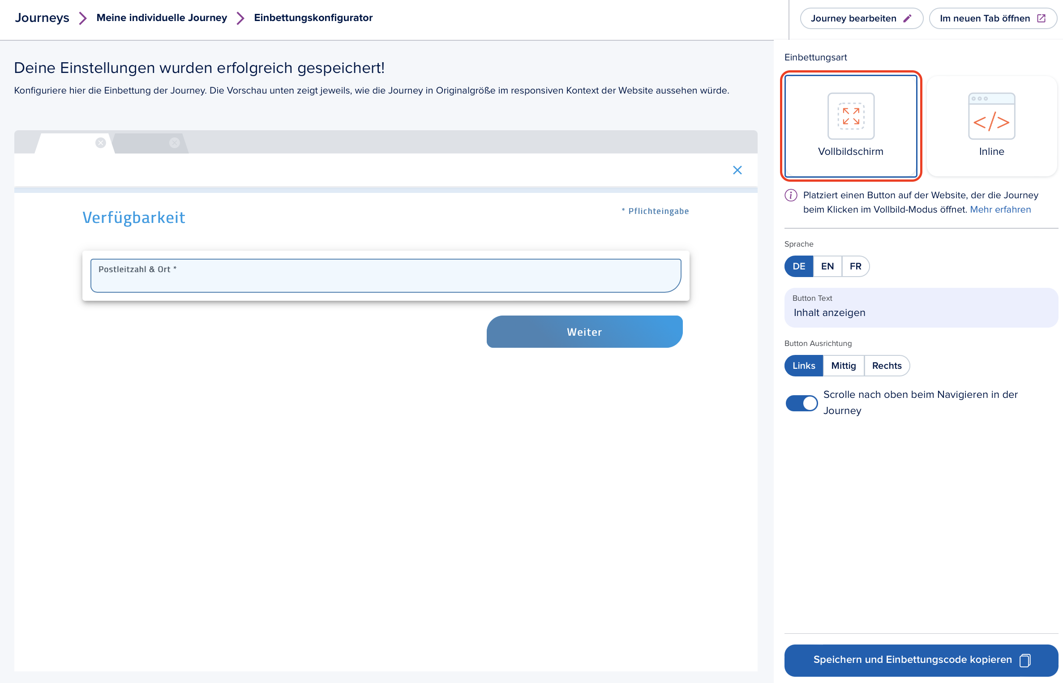This screenshot has width=1063, height=683.
Task: Set language to EN
Action: pos(827,266)
